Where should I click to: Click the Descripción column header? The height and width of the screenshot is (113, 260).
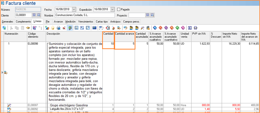(x=74, y=36)
